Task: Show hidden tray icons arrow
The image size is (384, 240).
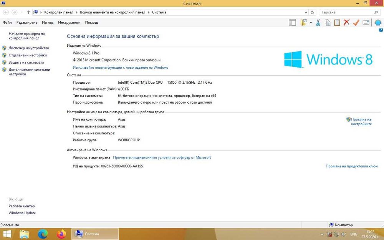Action: pyautogui.click(x=322, y=235)
